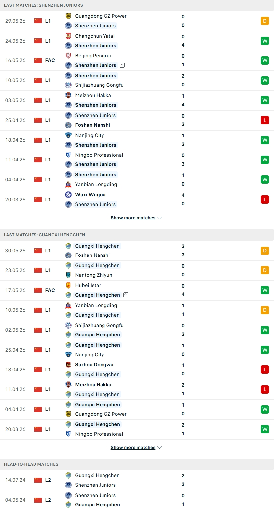Open Nantong Zhiyun match from 23.05.26
Screen dimensions: 274x510
pos(137,270)
